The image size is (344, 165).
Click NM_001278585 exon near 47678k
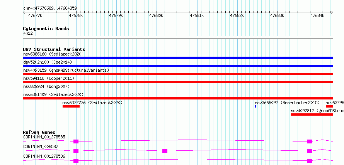point(76,141)
